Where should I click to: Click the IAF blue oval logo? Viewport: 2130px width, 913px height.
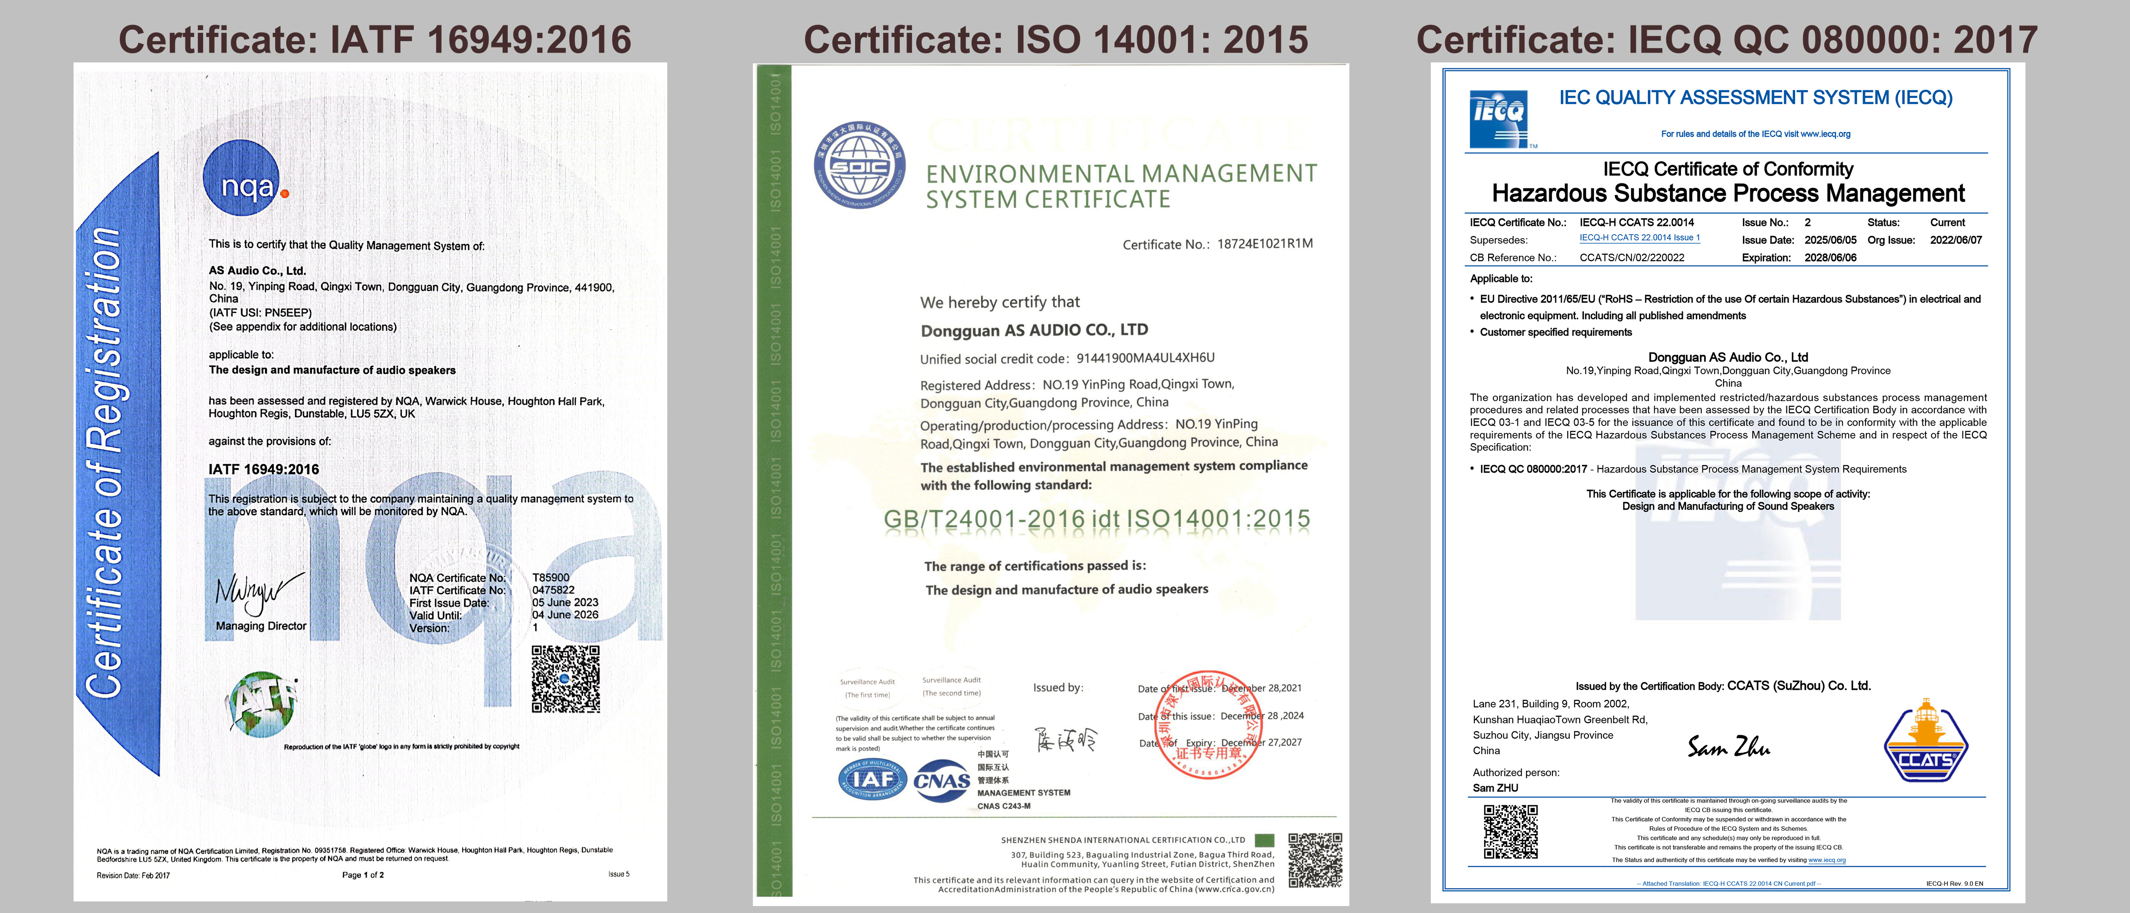[x=872, y=779]
